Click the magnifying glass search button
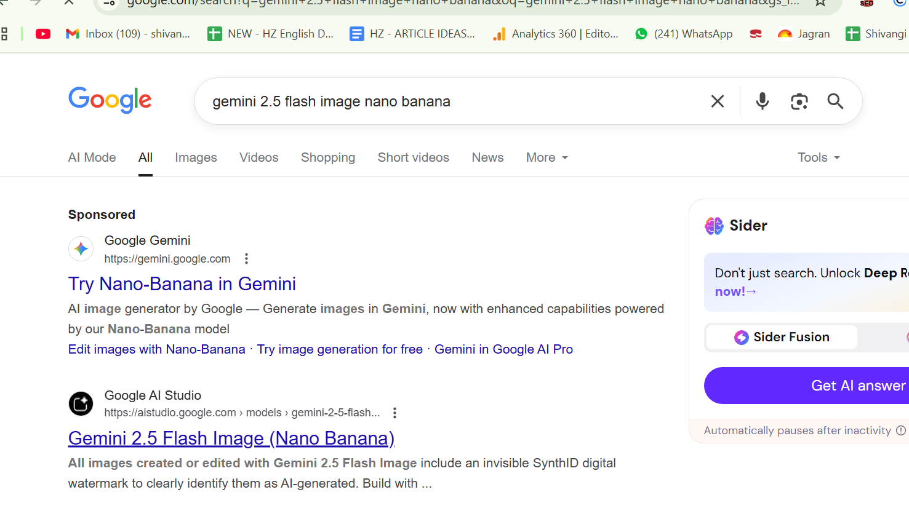The height and width of the screenshot is (519, 909). [x=835, y=101]
